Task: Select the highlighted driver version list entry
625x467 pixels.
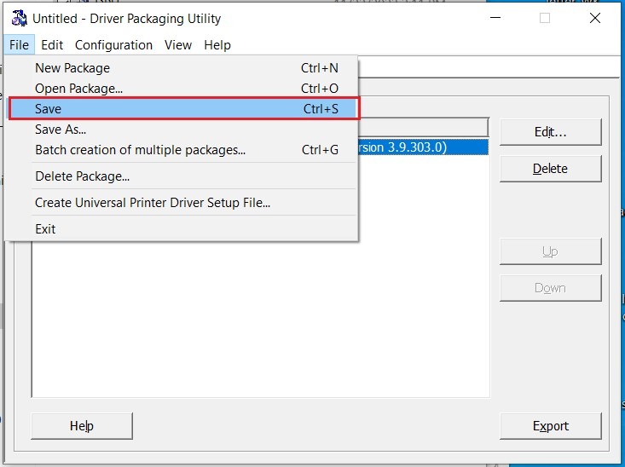Action: click(x=422, y=147)
